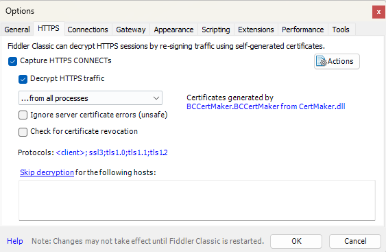386x252 pixels.
Task: Switch to the General tab
Action: click(x=17, y=30)
